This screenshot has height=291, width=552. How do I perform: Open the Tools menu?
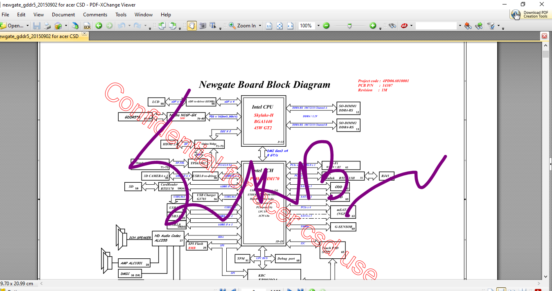pyautogui.click(x=121, y=15)
